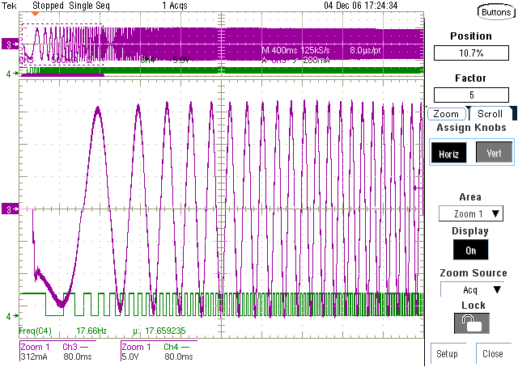Screen dimensions: 518x367
Task: Click the Position 10.7% field
Action: [x=471, y=53]
